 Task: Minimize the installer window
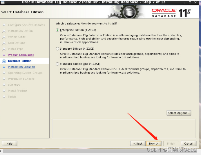(184, 2)
